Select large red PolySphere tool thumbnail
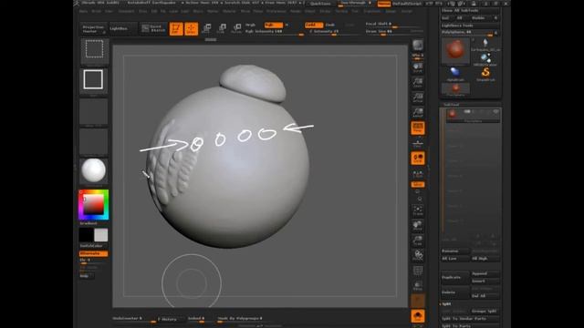584x328 pixels. pyautogui.click(x=455, y=50)
